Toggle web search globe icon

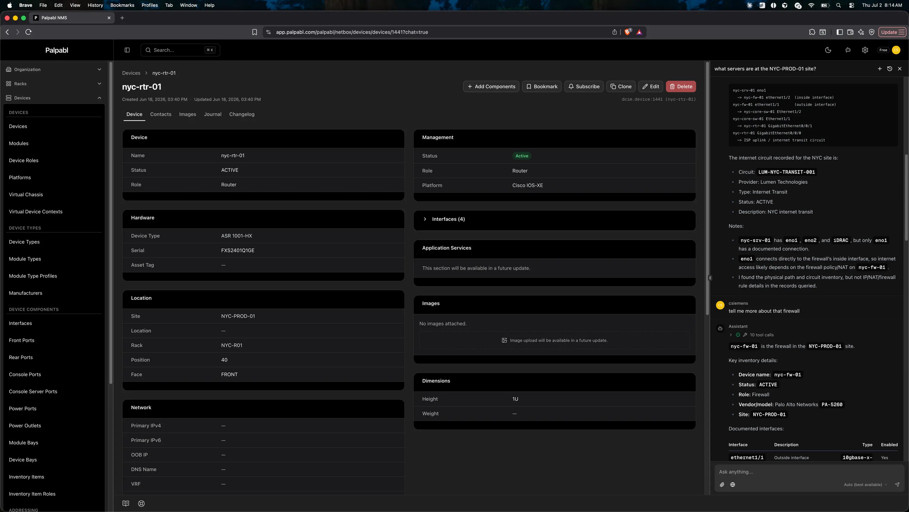pyautogui.click(x=733, y=484)
